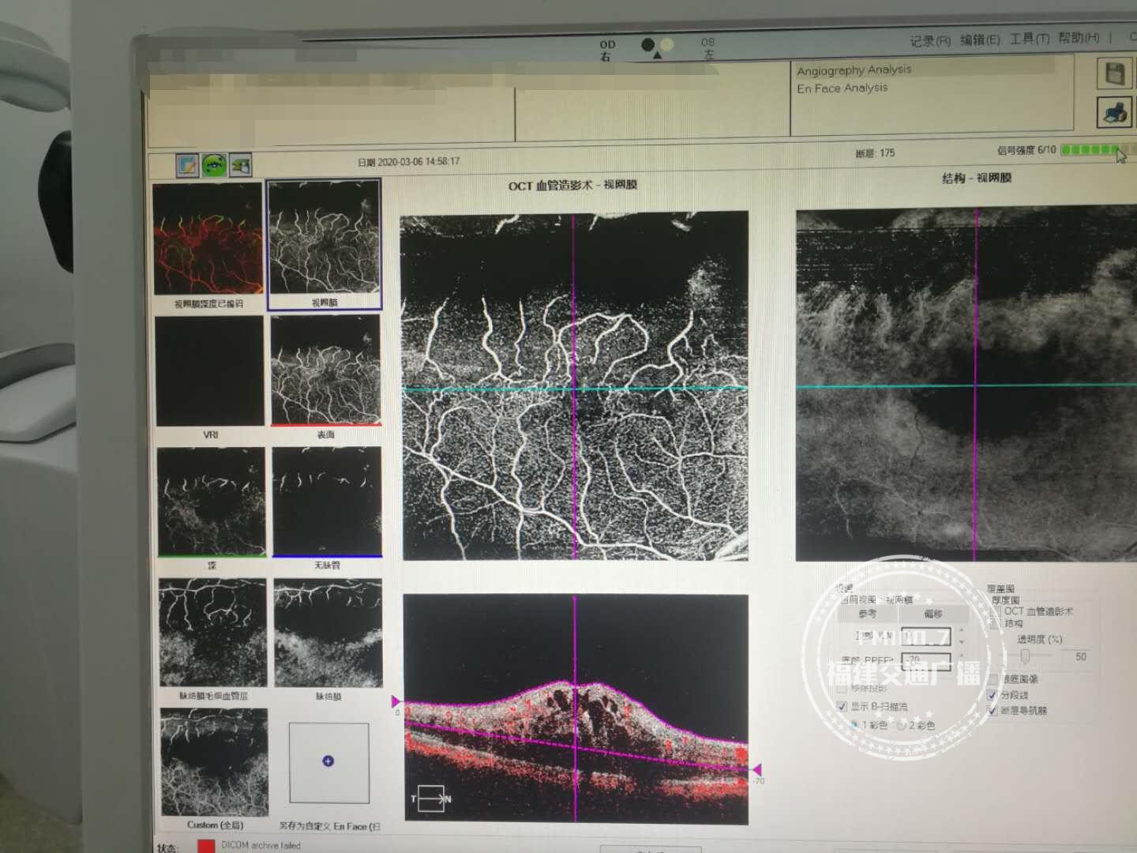Image resolution: width=1137 pixels, height=853 pixels.
Task: Increase the upper boundary offset stepper
Action: [x=961, y=630]
